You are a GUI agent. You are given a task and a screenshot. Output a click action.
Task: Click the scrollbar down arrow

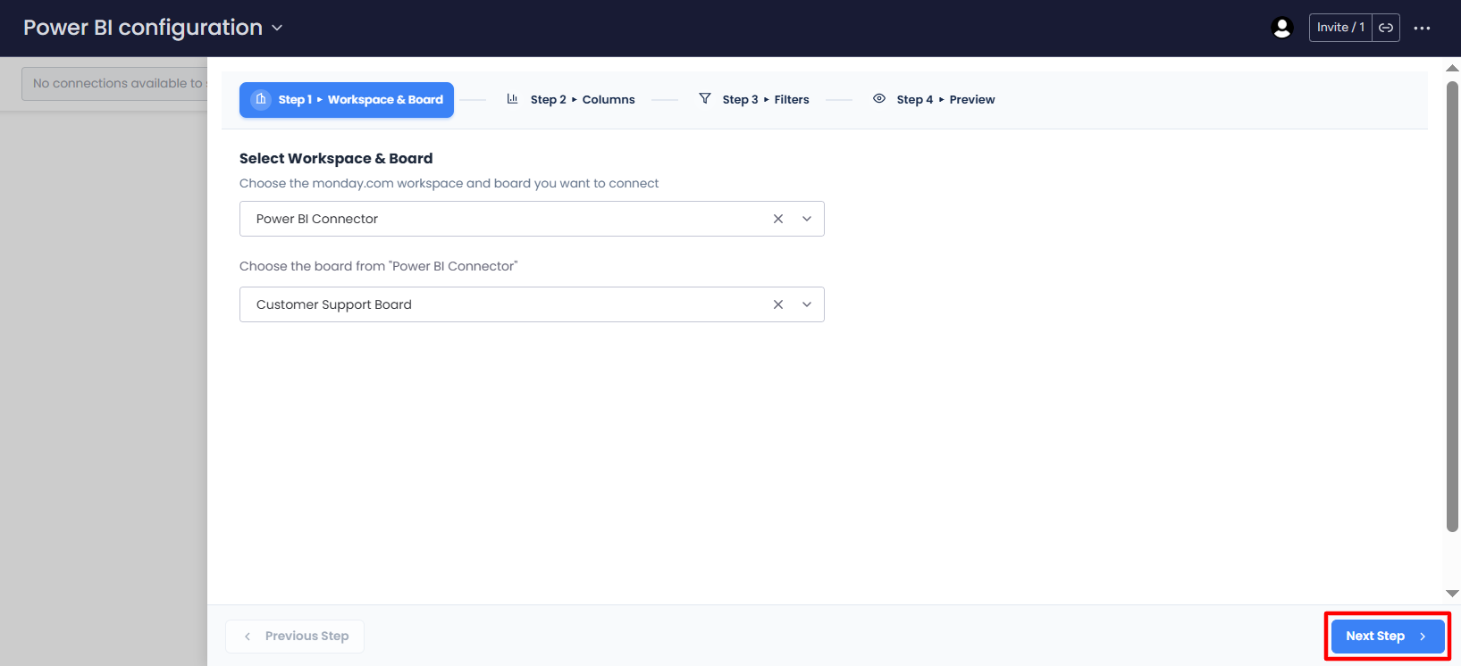pos(1452,594)
